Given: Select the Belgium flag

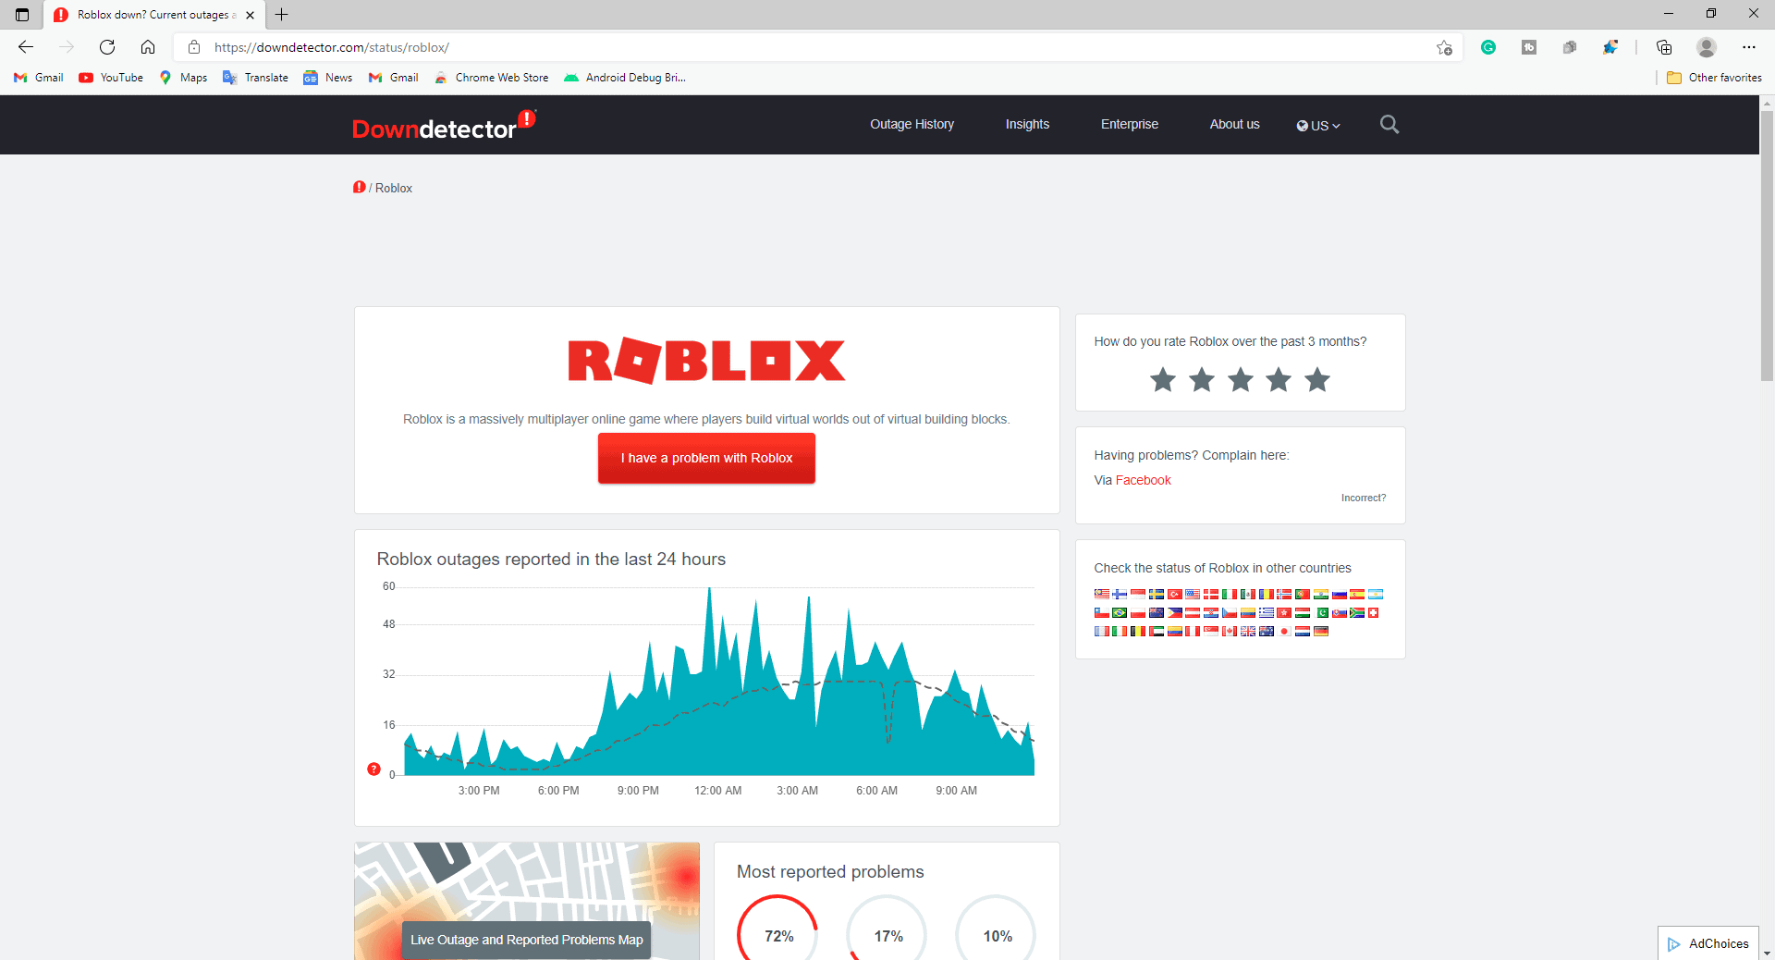Looking at the screenshot, I should point(1138,631).
